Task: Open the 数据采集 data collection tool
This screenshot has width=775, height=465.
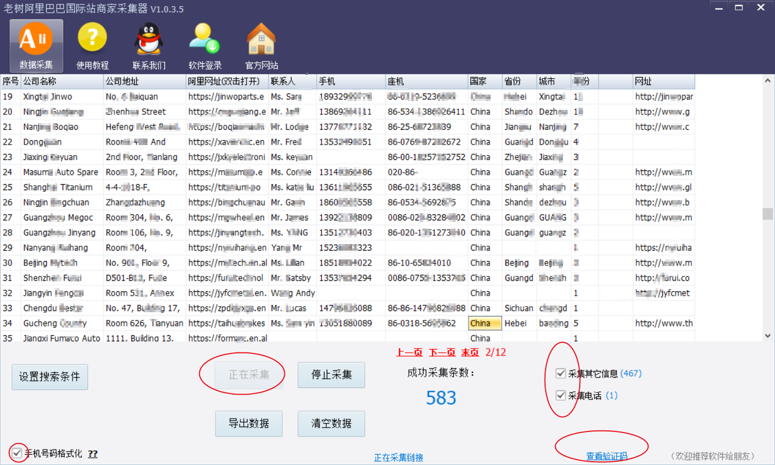Action: 36,46
